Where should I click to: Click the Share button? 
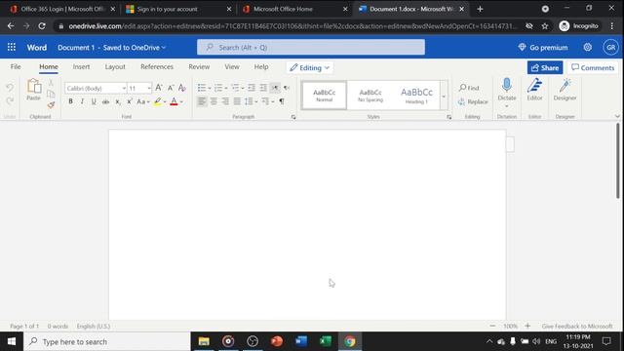pyautogui.click(x=545, y=67)
